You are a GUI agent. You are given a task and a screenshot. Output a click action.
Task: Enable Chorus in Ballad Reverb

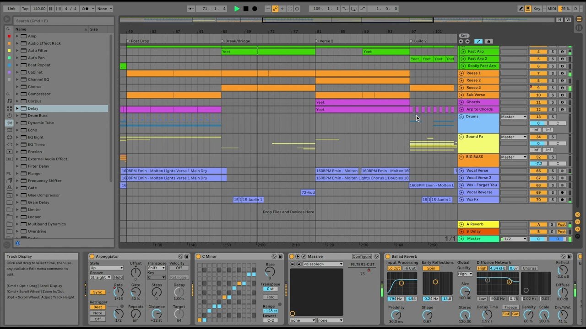[529, 268]
